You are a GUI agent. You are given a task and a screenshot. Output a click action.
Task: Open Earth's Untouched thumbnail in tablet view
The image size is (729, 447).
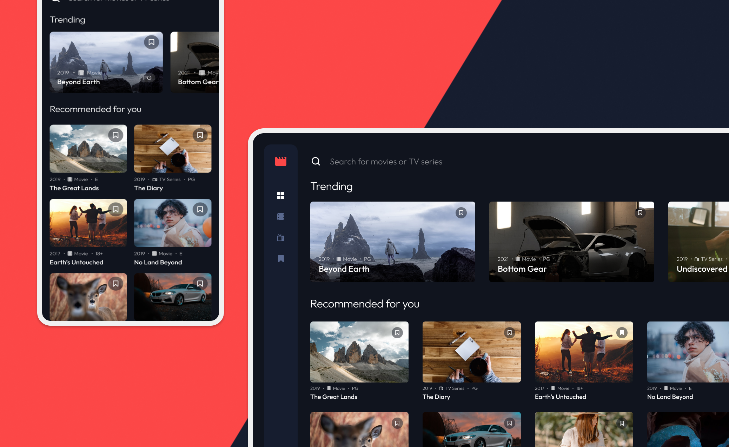pyautogui.click(x=584, y=352)
